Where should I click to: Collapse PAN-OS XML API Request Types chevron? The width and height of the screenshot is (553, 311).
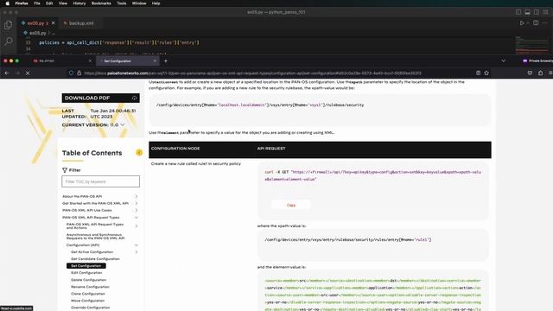137,218
